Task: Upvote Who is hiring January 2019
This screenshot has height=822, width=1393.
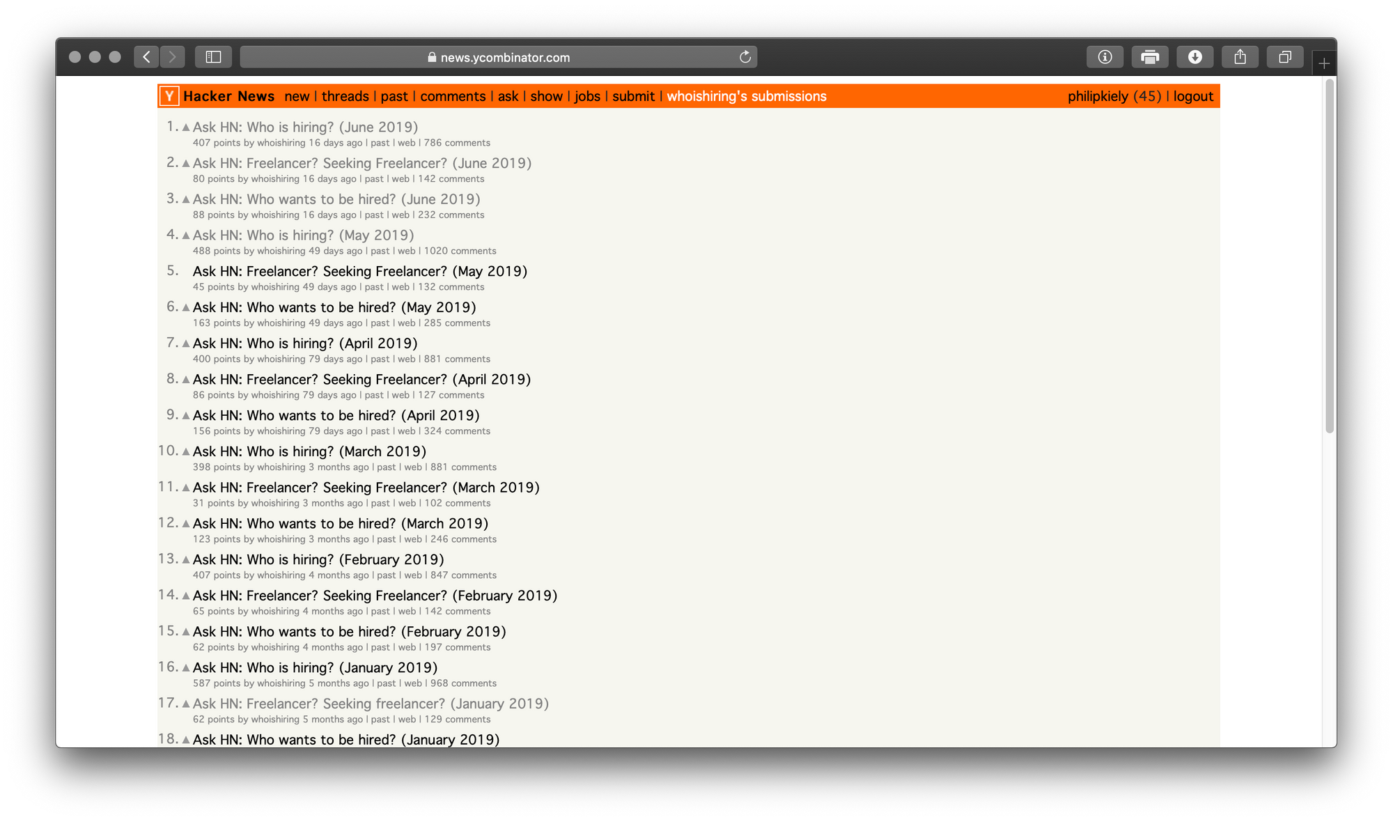Action: [186, 668]
